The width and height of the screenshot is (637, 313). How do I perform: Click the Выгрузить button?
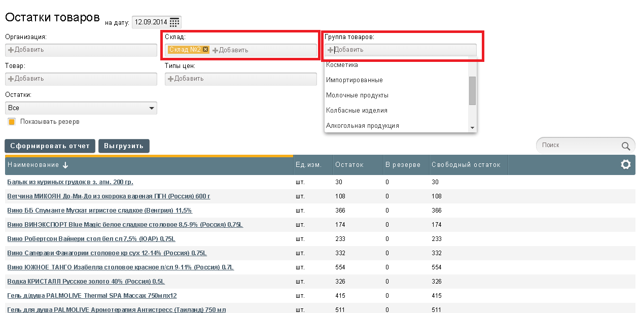124,146
